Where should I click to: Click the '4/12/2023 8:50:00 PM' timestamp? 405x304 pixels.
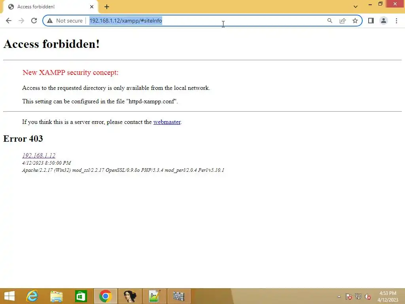(x=47, y=163)
